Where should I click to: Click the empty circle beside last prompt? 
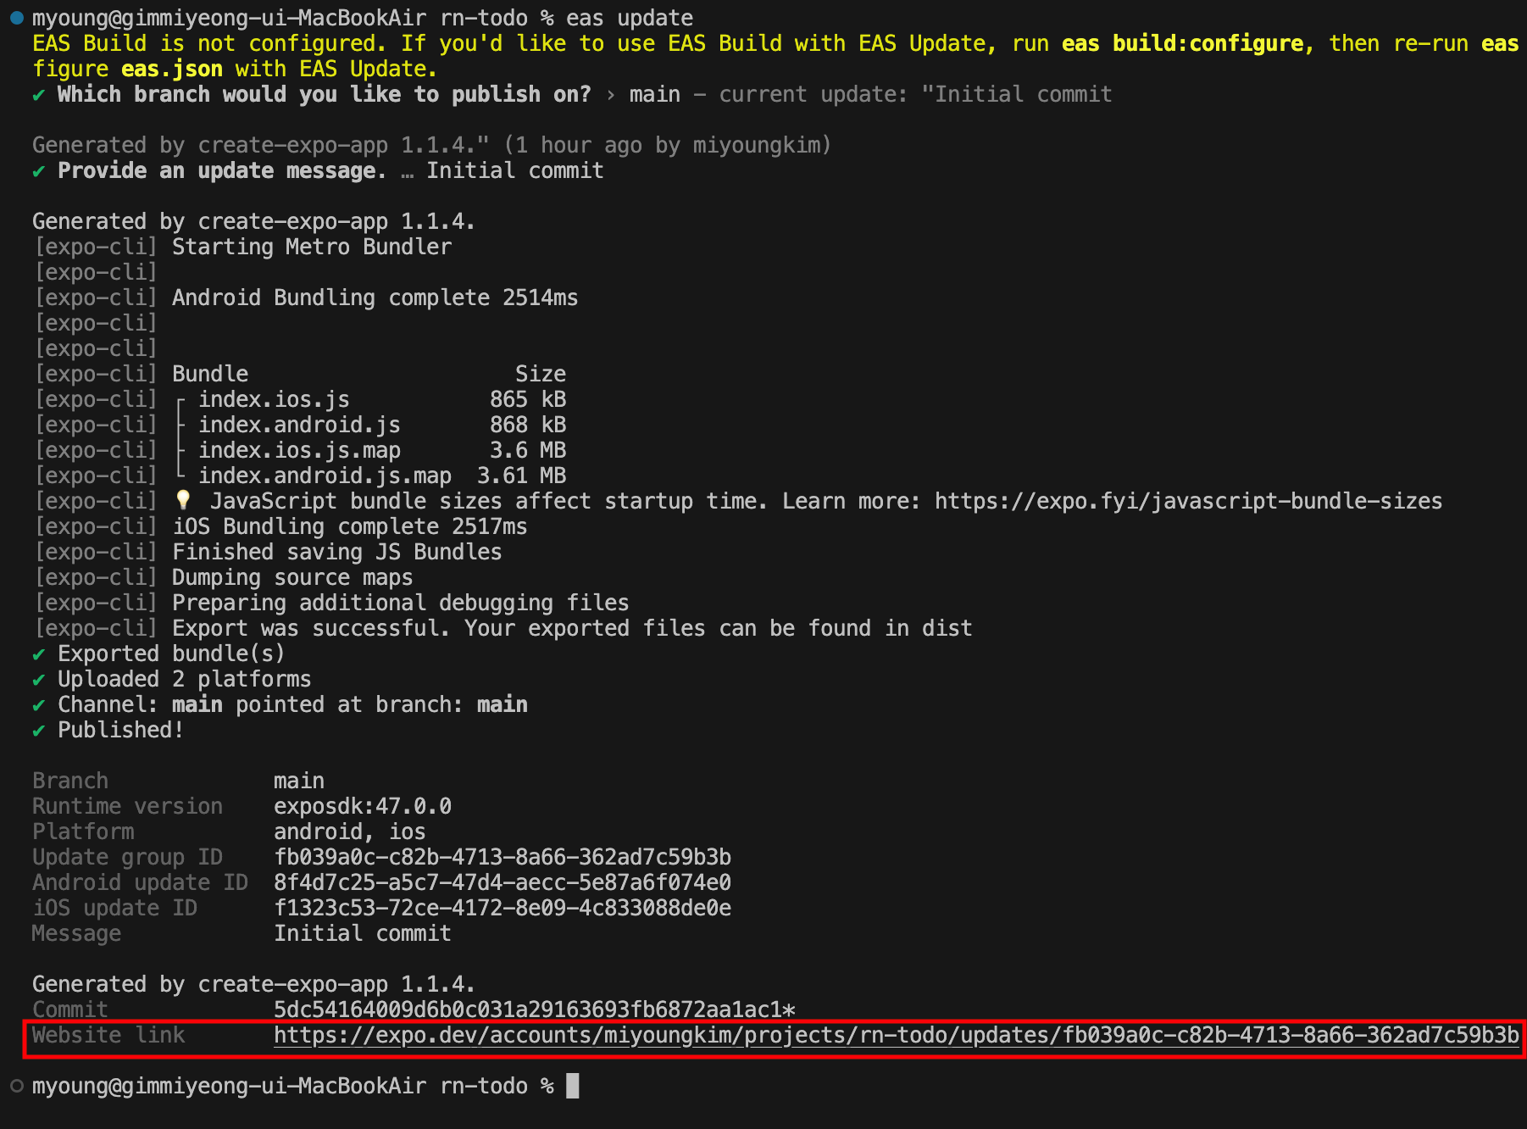[x=16, y=1086]
